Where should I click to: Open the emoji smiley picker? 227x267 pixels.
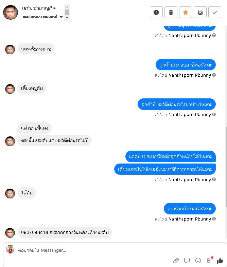pyautogui.click(x=198, y=260)
